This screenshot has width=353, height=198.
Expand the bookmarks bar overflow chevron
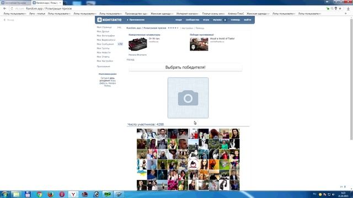point(346,14)
